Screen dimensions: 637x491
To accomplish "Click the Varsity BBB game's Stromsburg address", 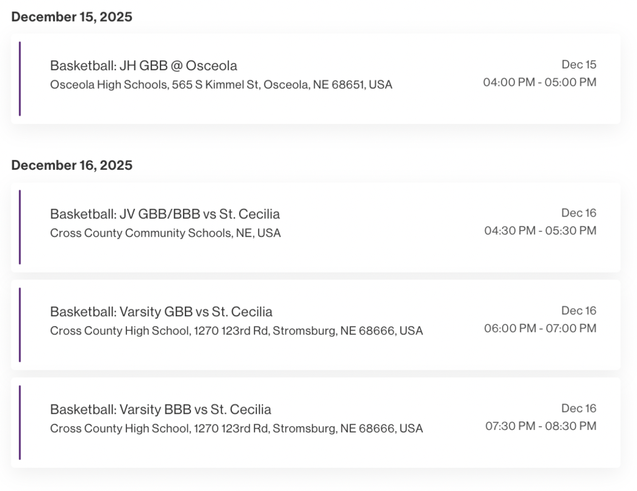I will pyautogui.click(x=236, y=429).
